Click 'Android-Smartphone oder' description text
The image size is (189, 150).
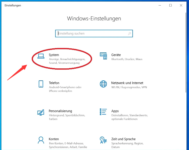coord(65,87)
